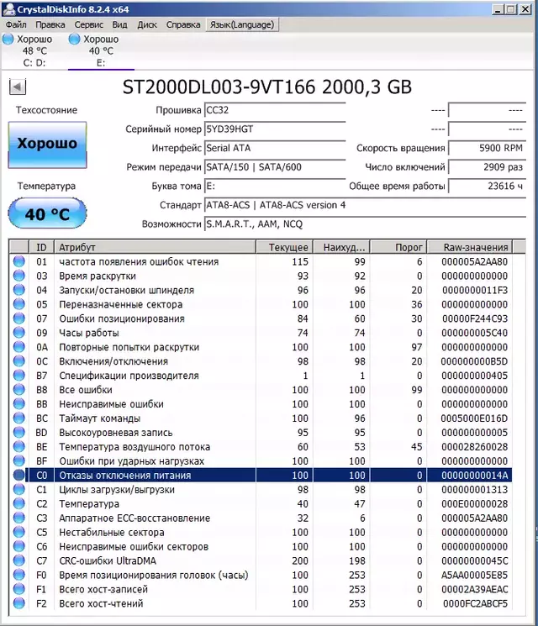The image size is (538, 626).
Task: Click the Прошивка field showing CC32
Action: coord(275,110)
